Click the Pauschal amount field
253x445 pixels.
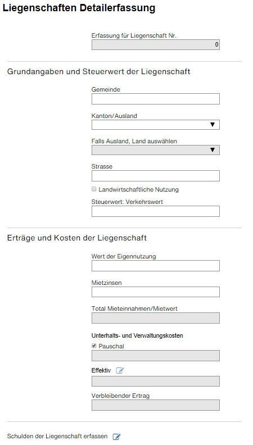coord(156,356)
